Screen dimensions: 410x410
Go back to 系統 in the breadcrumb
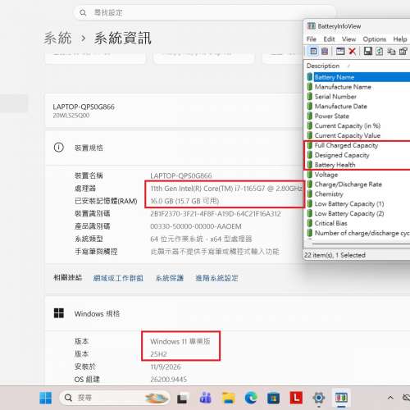click(x=57, y=38)
